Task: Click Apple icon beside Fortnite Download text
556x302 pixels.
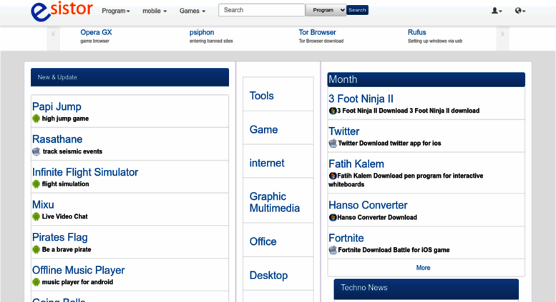Action: pos(333,250)
